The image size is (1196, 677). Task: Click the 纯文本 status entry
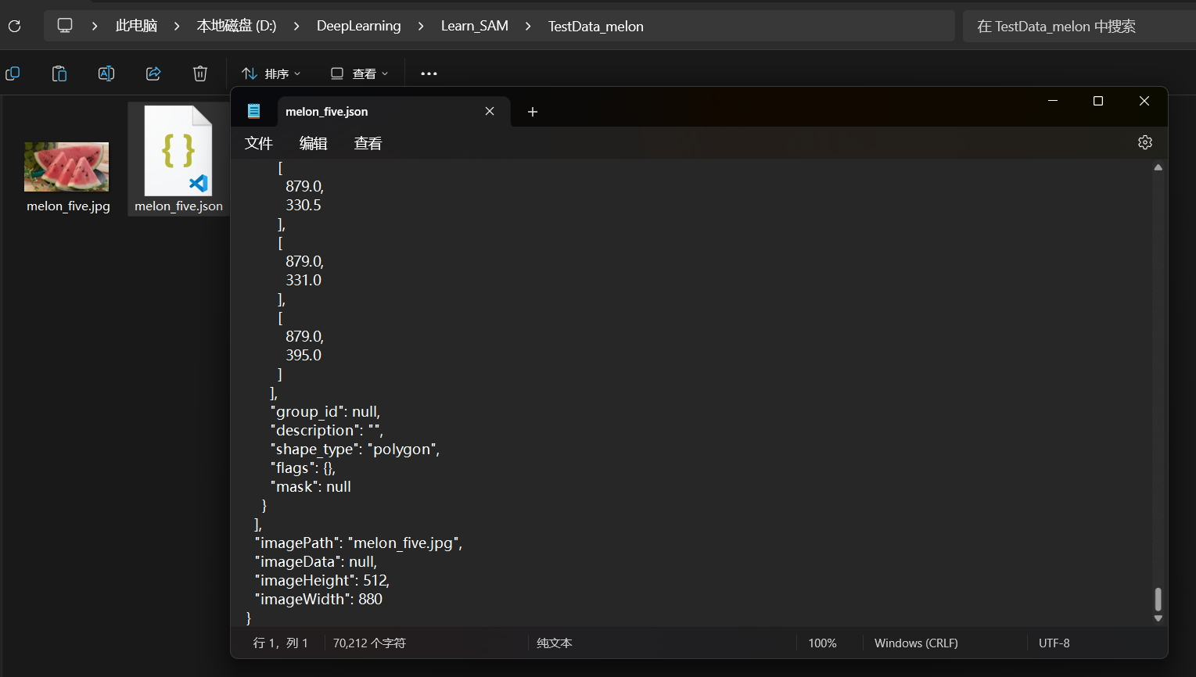point(555,643)
